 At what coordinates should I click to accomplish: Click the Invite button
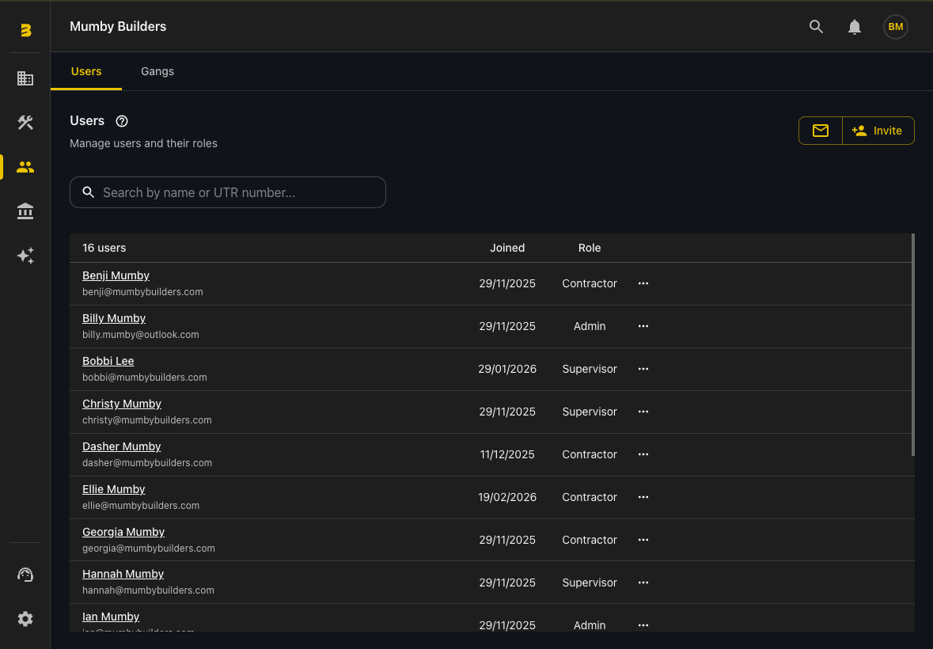(878, 131)
